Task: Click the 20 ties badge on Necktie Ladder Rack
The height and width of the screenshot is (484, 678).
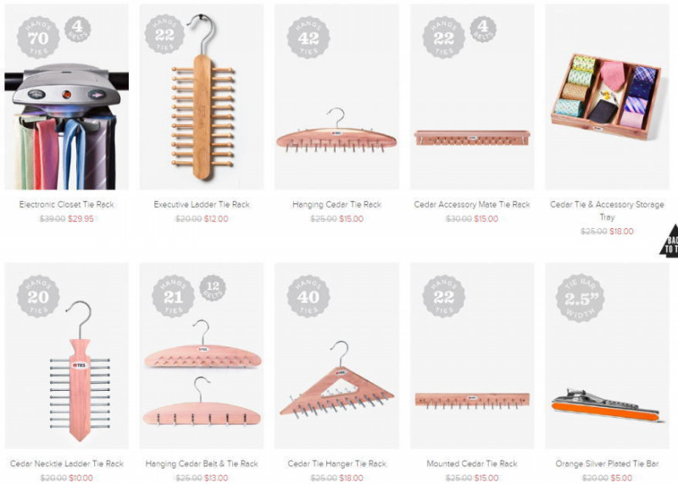Action: click(38, 297)
